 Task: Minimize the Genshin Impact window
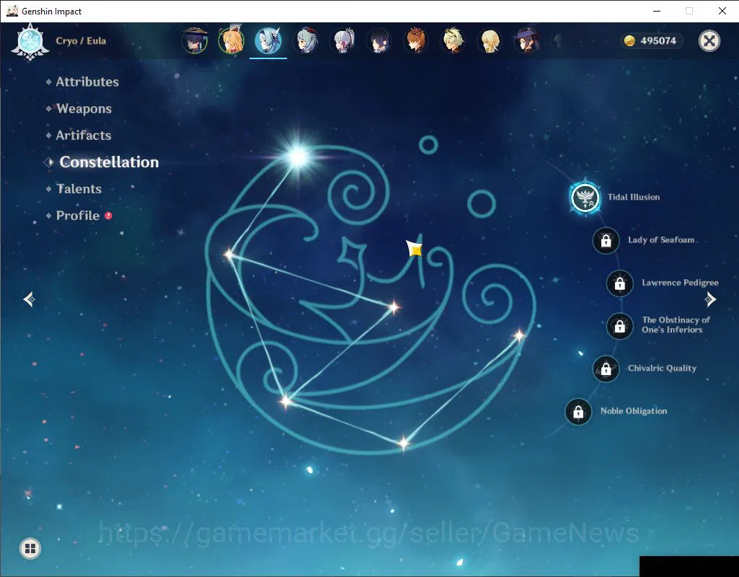coord(657,11)
